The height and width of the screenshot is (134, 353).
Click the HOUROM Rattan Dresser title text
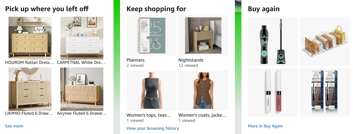click(x=30, y=63)
